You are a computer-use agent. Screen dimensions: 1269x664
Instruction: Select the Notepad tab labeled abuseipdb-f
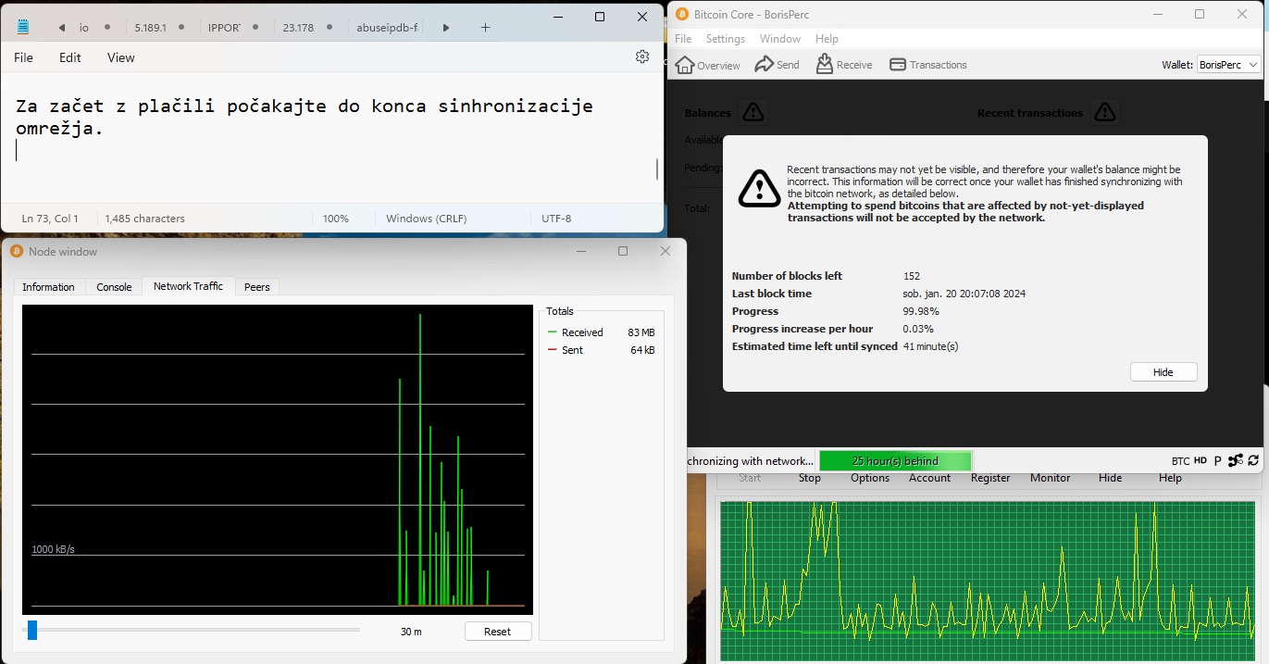pyautogui.click(x=388, y=28)
